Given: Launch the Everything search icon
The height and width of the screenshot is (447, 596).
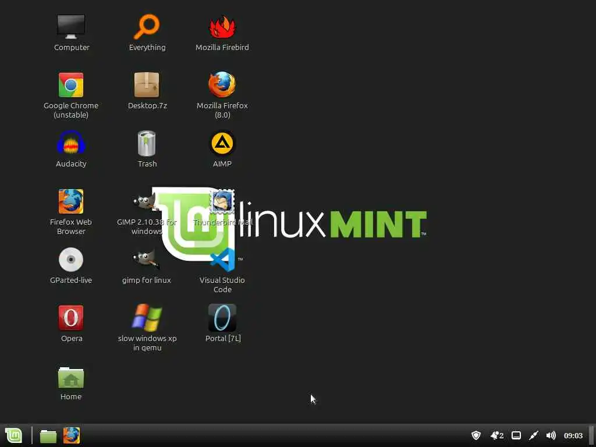Looking at the screenshot, I should (x=147, y=27).
